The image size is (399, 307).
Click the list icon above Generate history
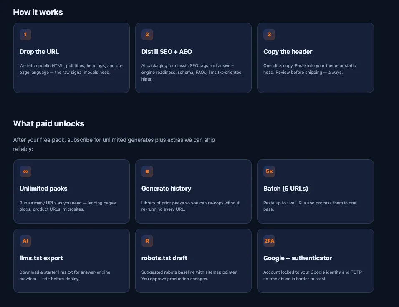pyautogui.click(x=147, y=171)
